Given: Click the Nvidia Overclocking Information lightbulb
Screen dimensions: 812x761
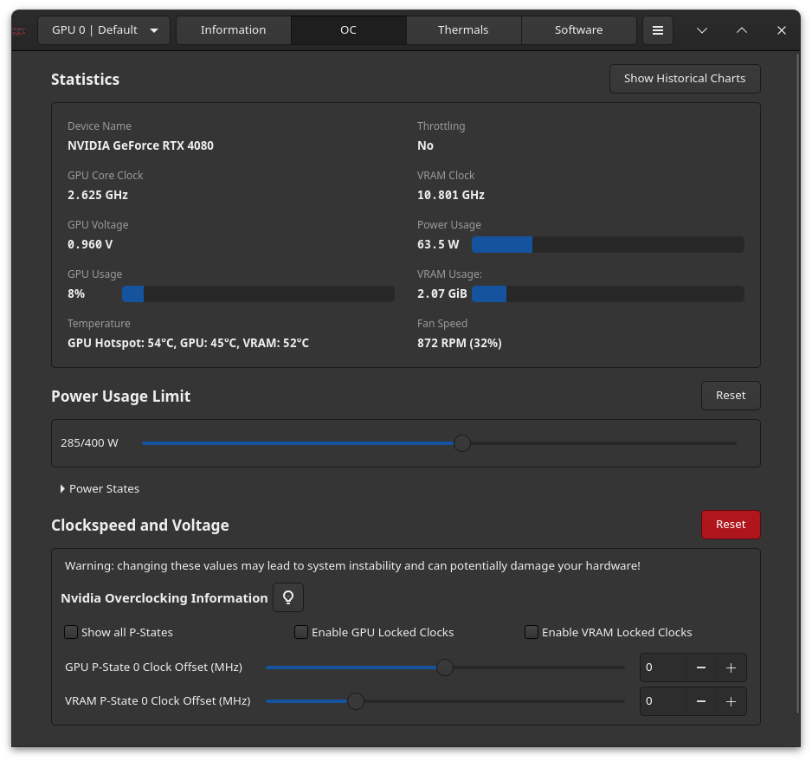Looking at the screenshot, I should pos(288,597).
